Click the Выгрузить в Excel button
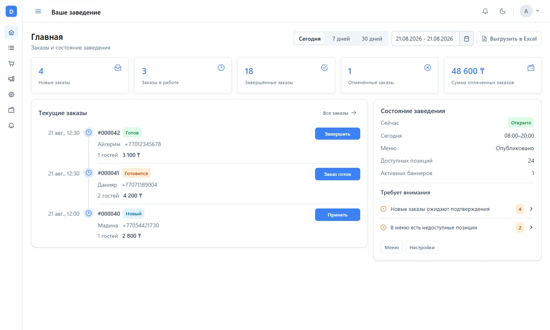This screenshot has height=330, width=550. tap(509, 39)
